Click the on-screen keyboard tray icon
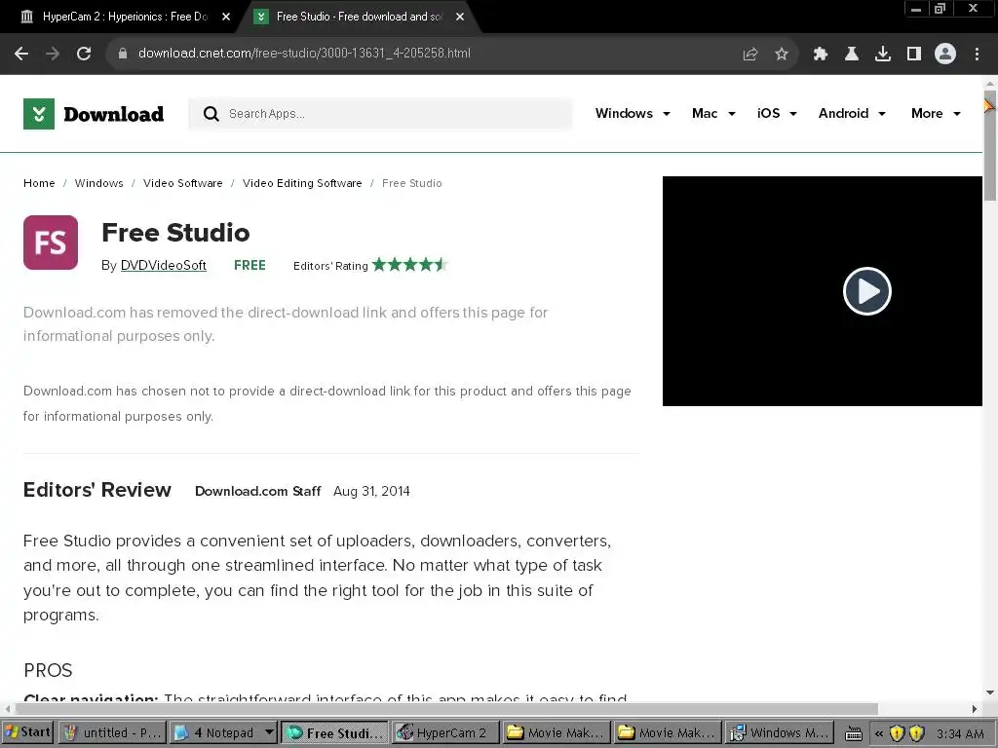Image resolution: width=998 pixels, height=748 pixels. coord(854,733)
